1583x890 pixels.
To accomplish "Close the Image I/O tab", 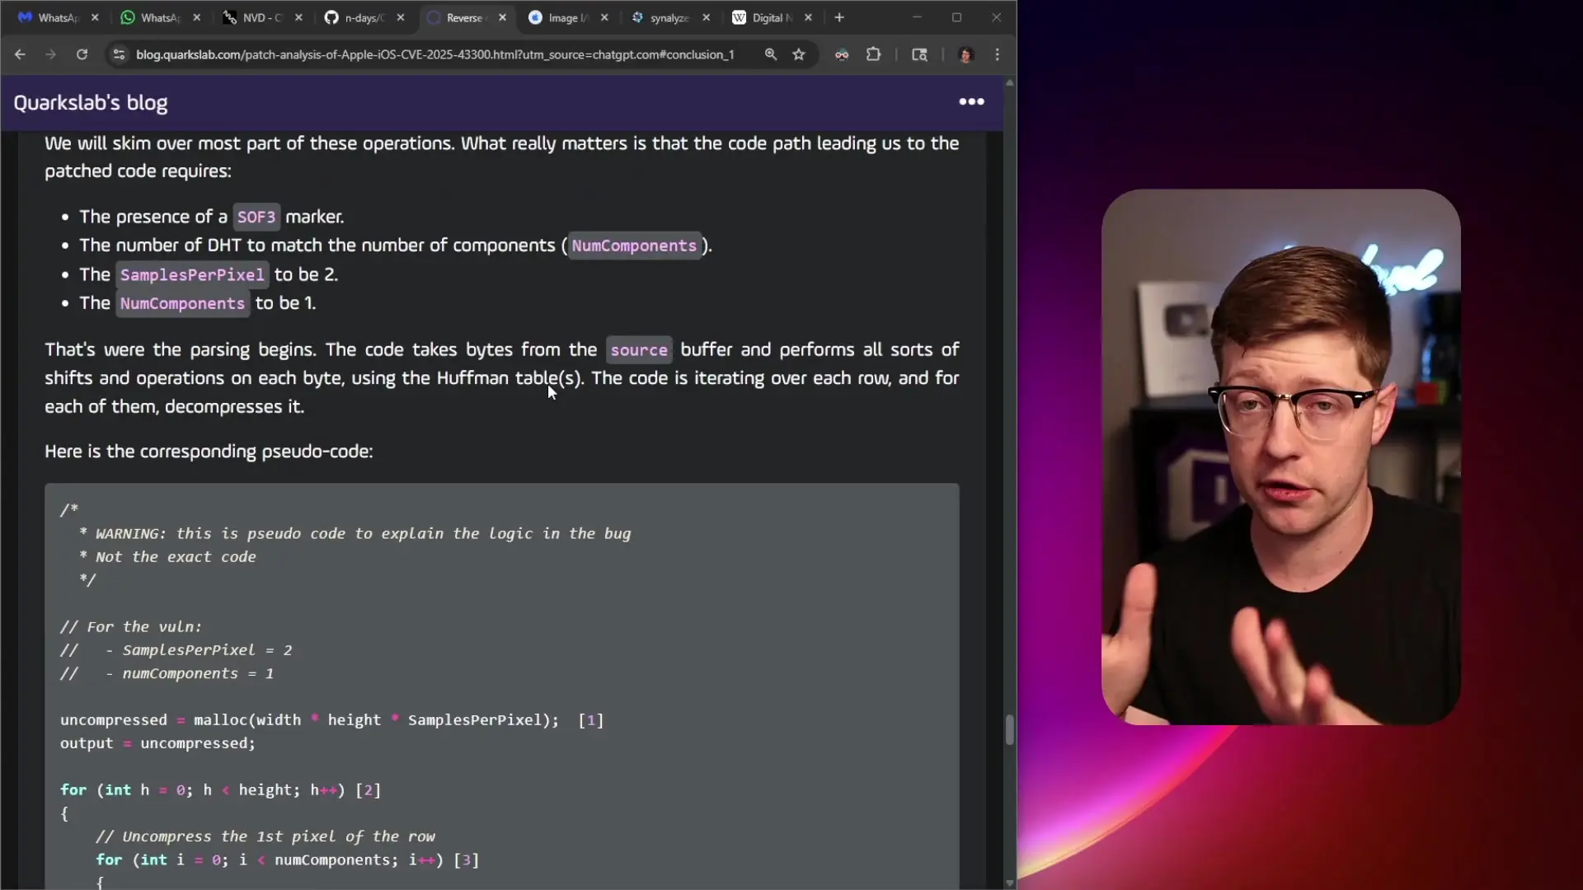I will (x=604, y=17).
